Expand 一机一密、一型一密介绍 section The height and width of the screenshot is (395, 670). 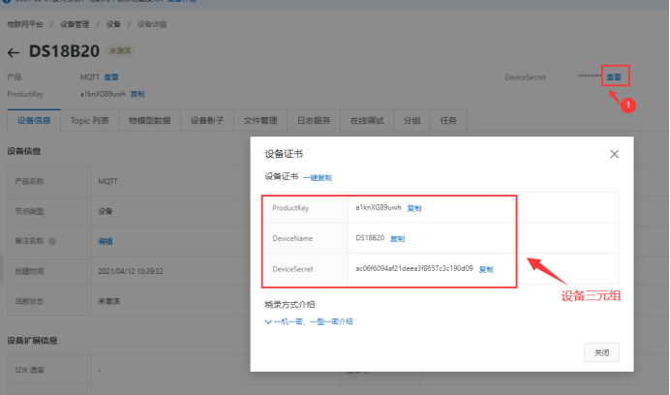click(309, 321)
